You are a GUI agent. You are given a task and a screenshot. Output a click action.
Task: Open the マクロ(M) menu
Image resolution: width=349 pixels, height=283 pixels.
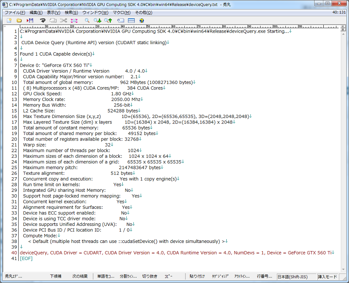coord(122,13)
